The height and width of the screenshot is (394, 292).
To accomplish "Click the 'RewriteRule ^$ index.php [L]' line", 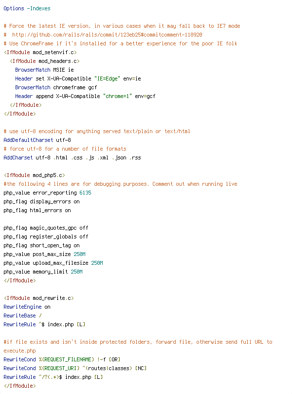I will click(44, 325).
